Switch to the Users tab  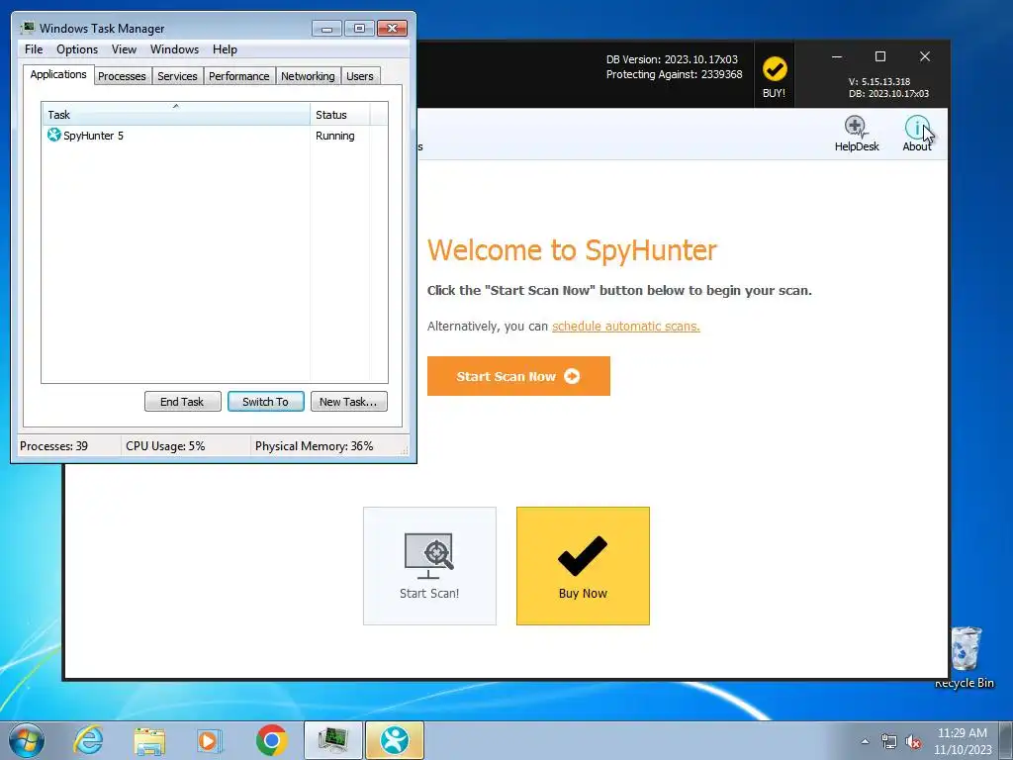pos(360,76)
